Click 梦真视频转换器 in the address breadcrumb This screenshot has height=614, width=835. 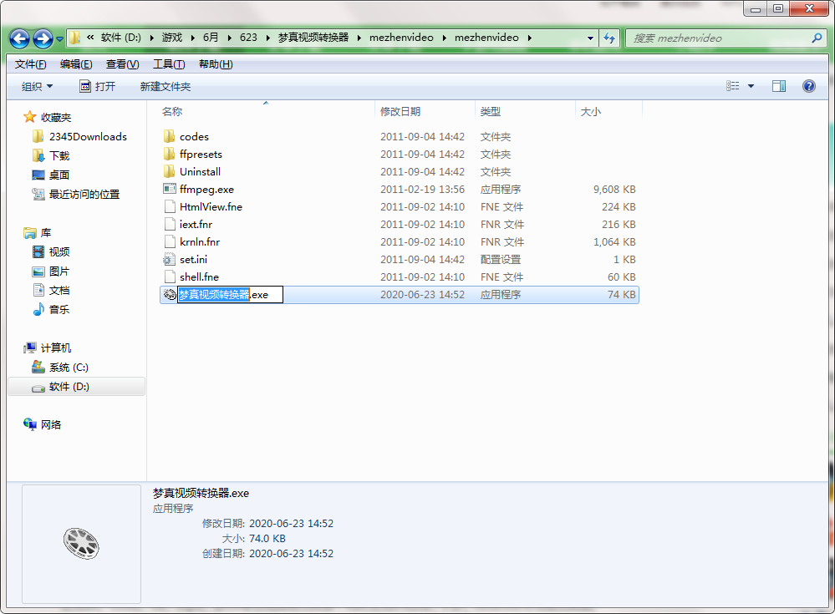coord(313,38)
